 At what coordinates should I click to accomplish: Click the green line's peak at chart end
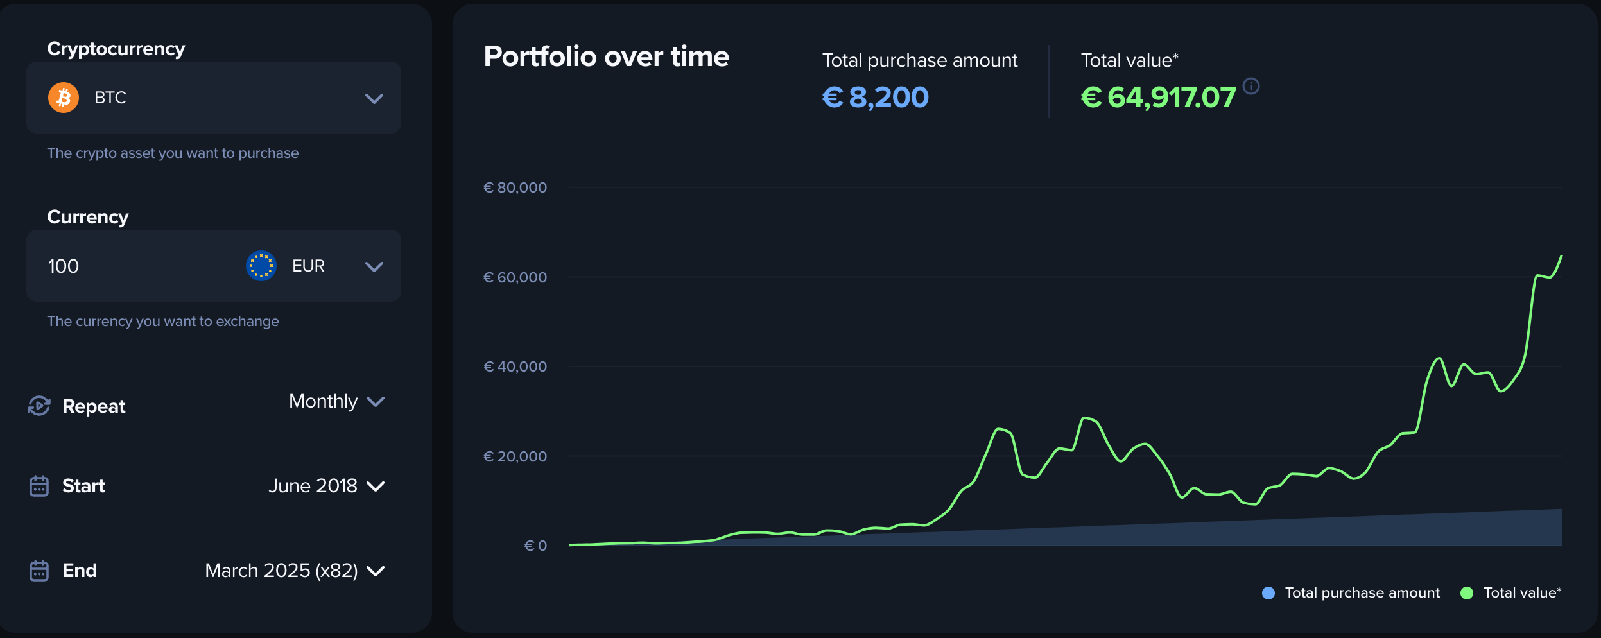1561,256
